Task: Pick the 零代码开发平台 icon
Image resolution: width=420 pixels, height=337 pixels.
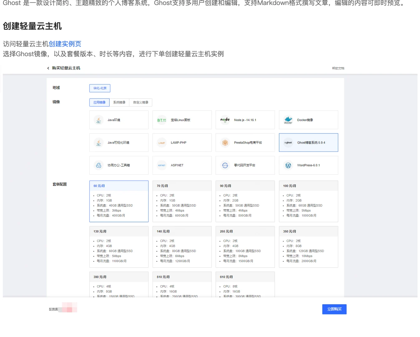Action: point(225,165)
